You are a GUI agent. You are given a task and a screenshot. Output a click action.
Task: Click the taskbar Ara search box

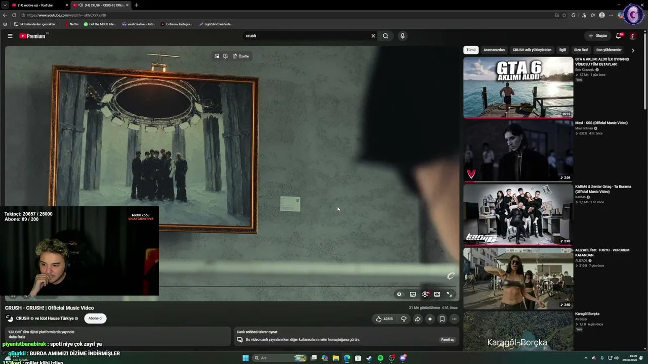point(280,358)
